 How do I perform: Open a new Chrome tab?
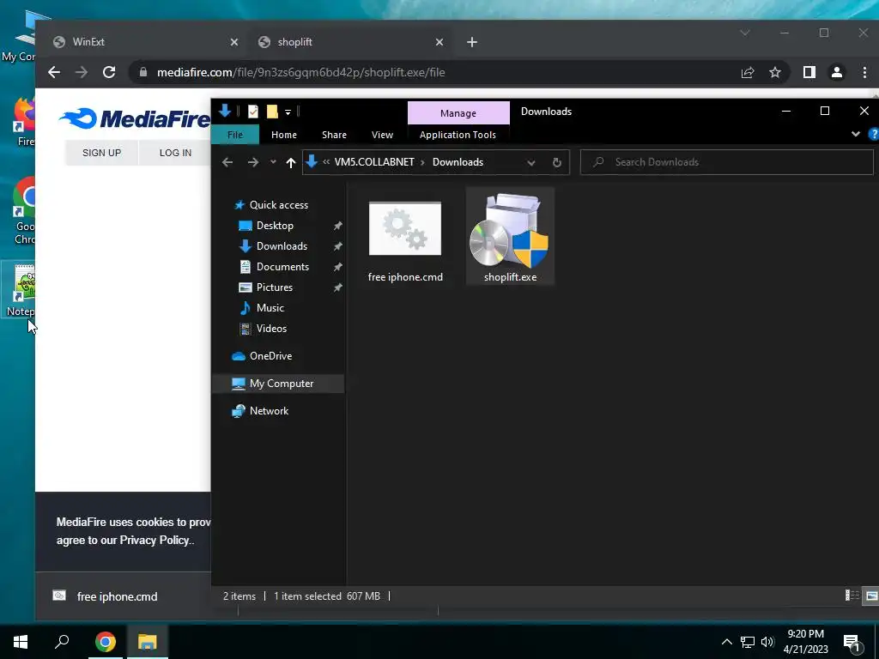tap(472, 42)
